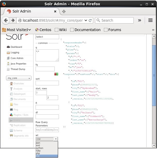Screen dimensions: 157x158
Task: Open the wt format combo box
Action: coord(47,139)
